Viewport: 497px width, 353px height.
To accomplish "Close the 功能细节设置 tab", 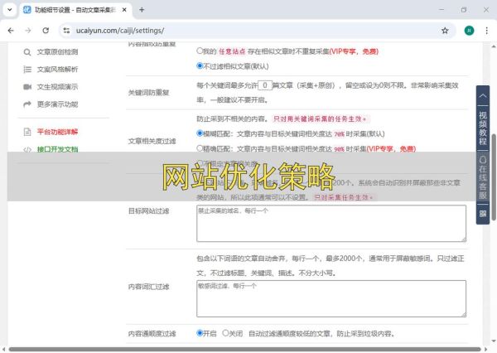I will point(124,10).
